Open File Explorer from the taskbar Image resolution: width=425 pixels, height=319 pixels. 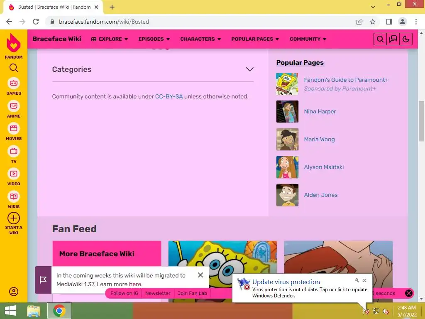click(x=34, y=311)
